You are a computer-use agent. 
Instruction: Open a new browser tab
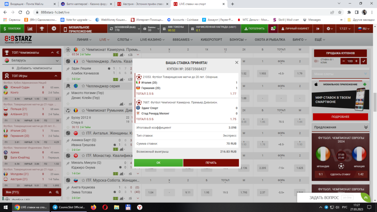pos(232,4)
